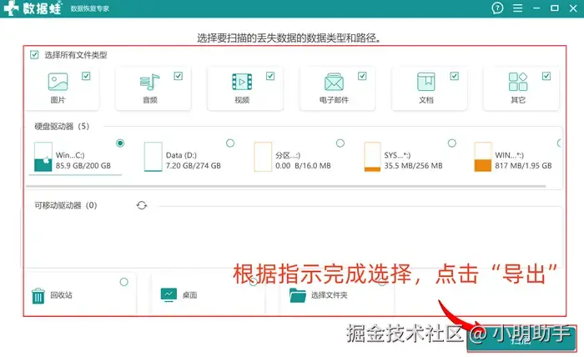Click the 0.00 B/16.0 MB text
584x357 pixels.
tap(303, 166)
